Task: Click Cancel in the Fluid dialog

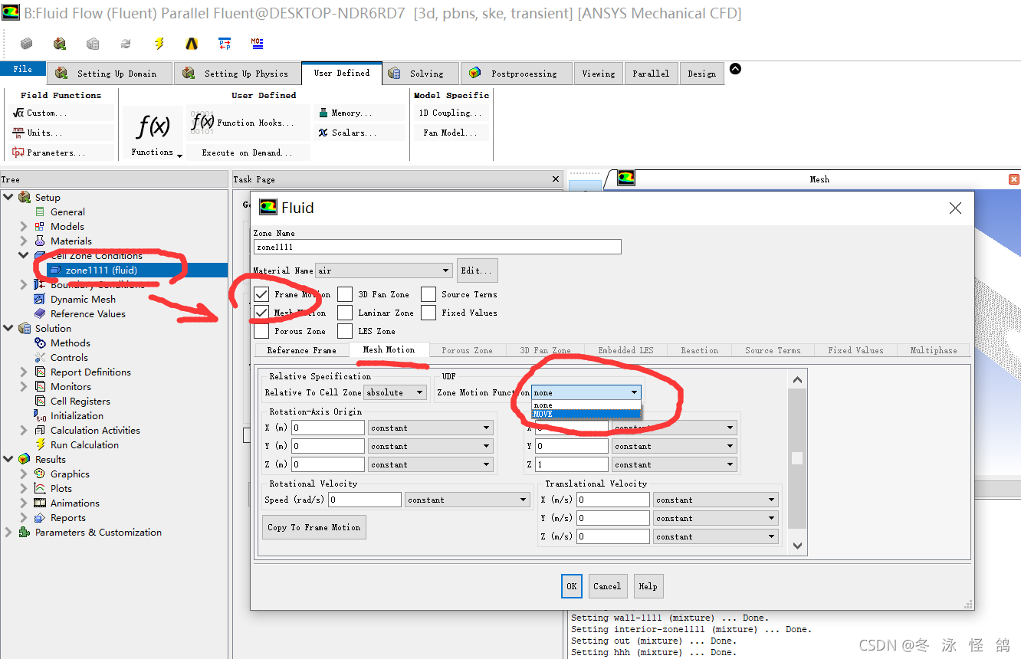Action: click(607, 586)
